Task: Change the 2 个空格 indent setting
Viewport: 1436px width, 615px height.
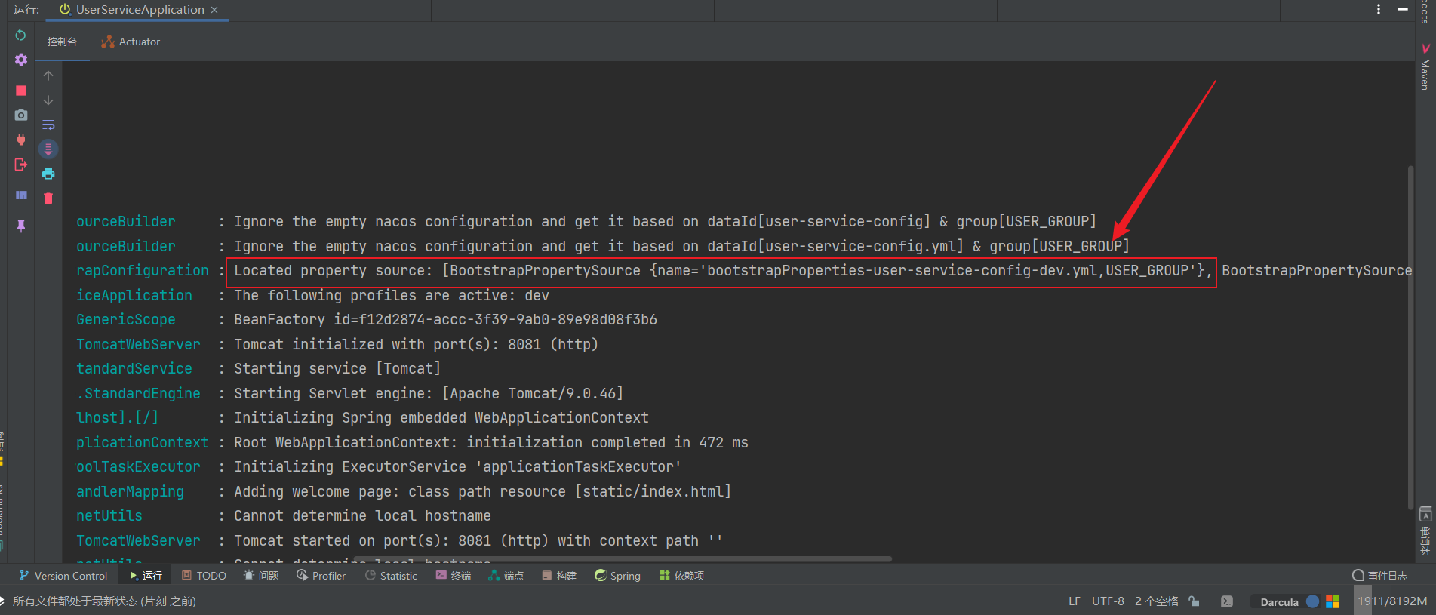Action: coord(1156,601)
